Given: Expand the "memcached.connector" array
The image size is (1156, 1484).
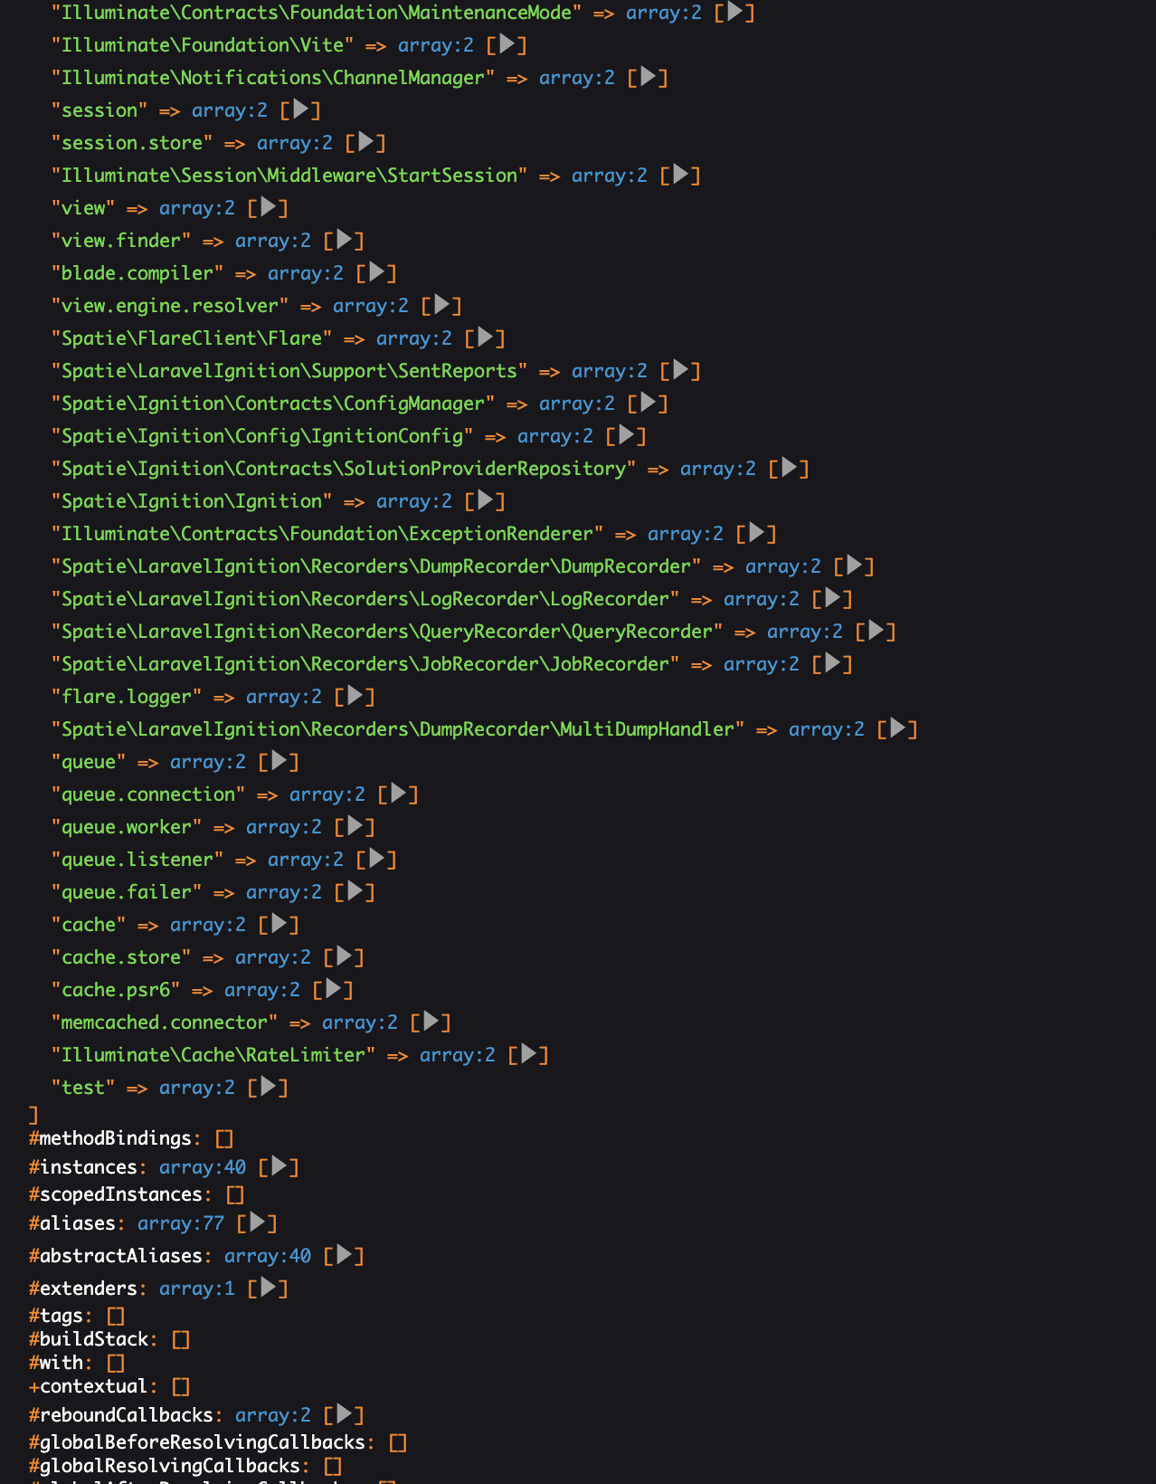Looking at the screenshot, I should [431, 1023].
